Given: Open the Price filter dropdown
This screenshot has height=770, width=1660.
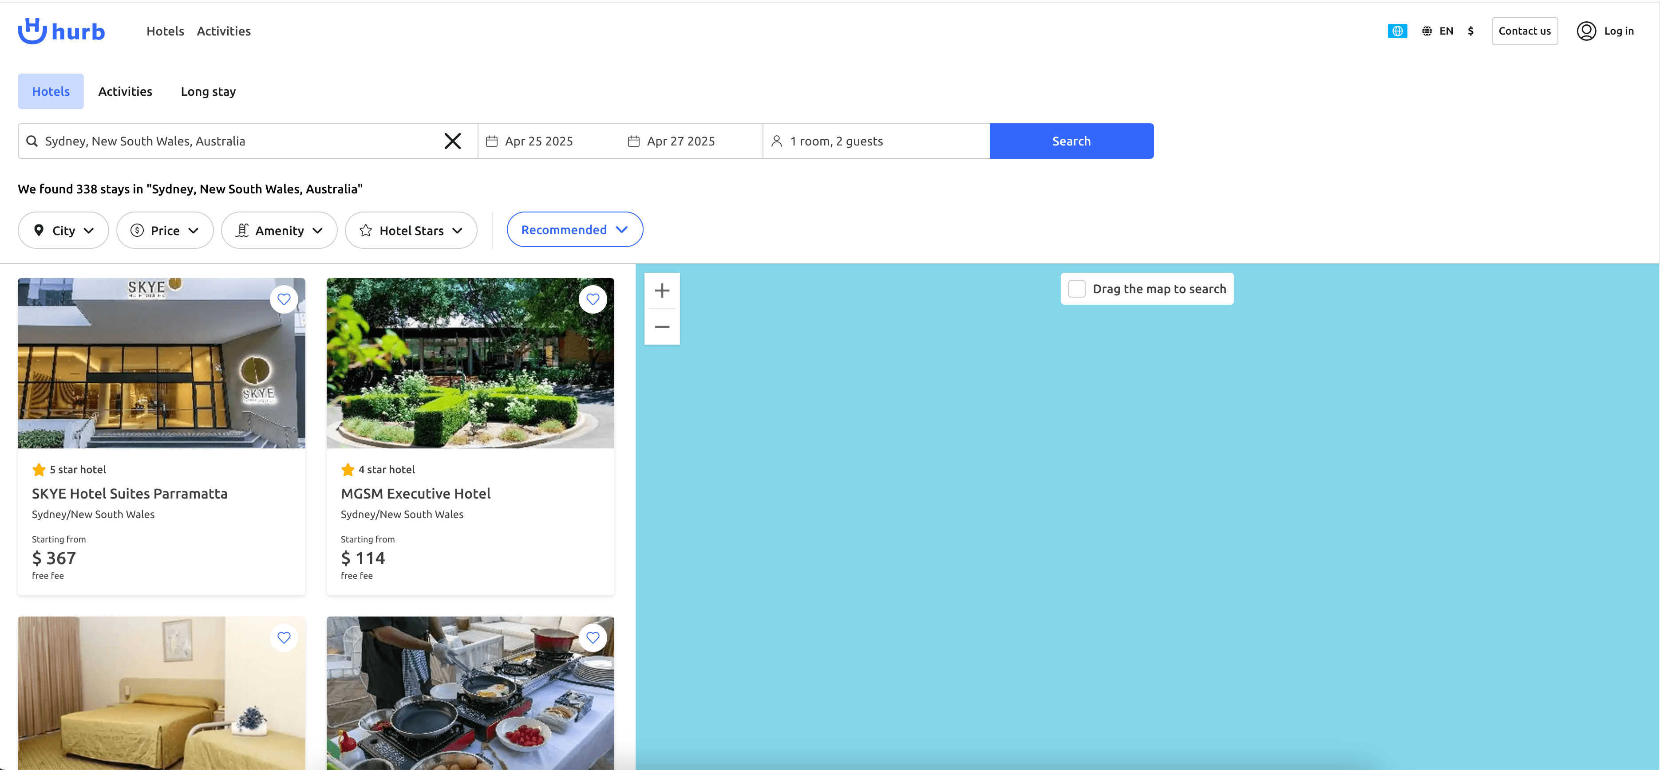Looking at the screenshot, I should pos(164,231).
